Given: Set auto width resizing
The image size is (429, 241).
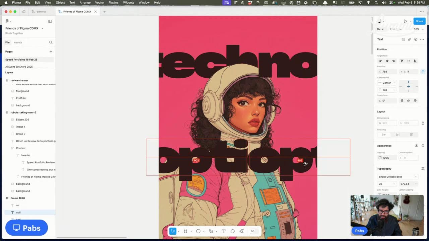Looking at the screenshot, I should (384, 135).
